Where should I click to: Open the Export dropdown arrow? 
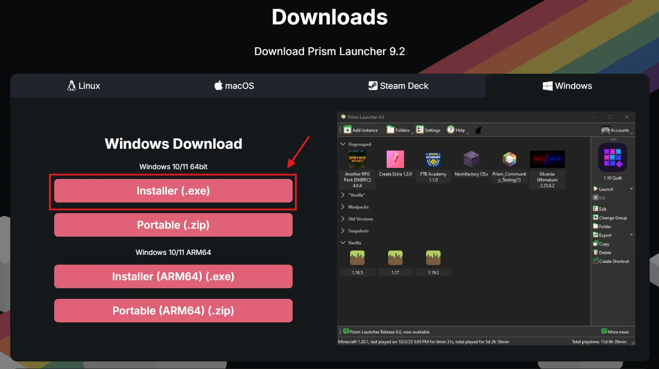631,235
